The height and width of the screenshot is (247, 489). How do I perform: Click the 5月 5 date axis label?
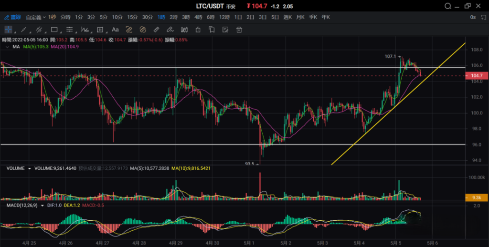point(395,242)
